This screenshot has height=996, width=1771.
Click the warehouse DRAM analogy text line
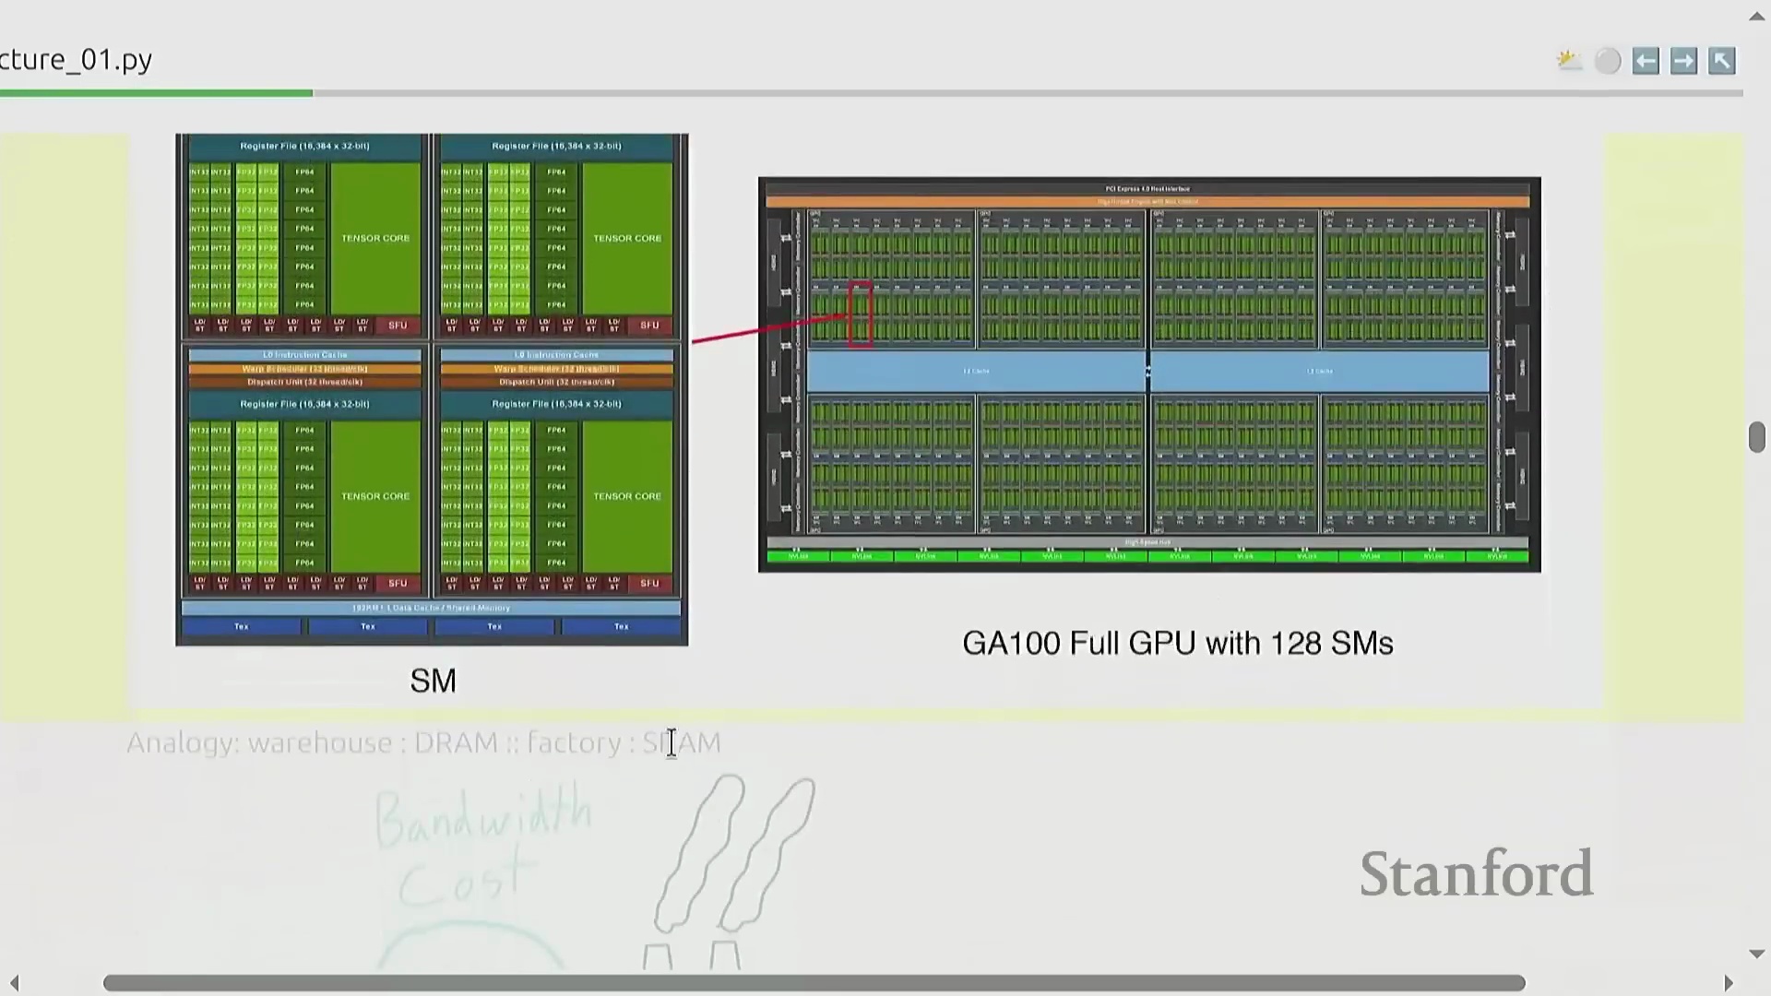tap(423, 742)
